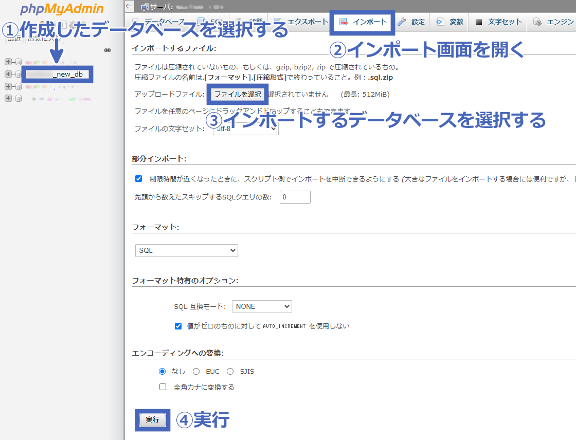Expand the _new_db database node
576x440 pixels.
click(8, 74)
